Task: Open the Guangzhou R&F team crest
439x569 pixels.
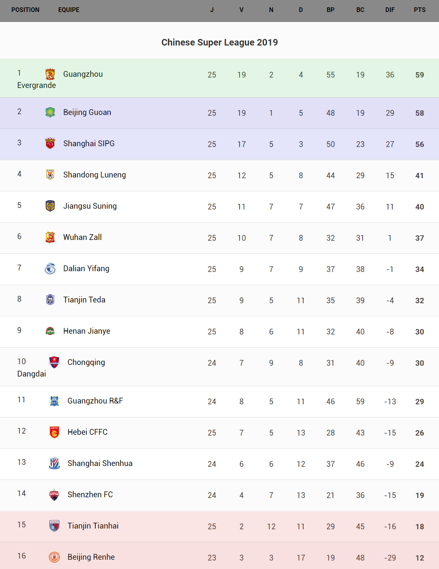Action: click(x=54, y=401)
